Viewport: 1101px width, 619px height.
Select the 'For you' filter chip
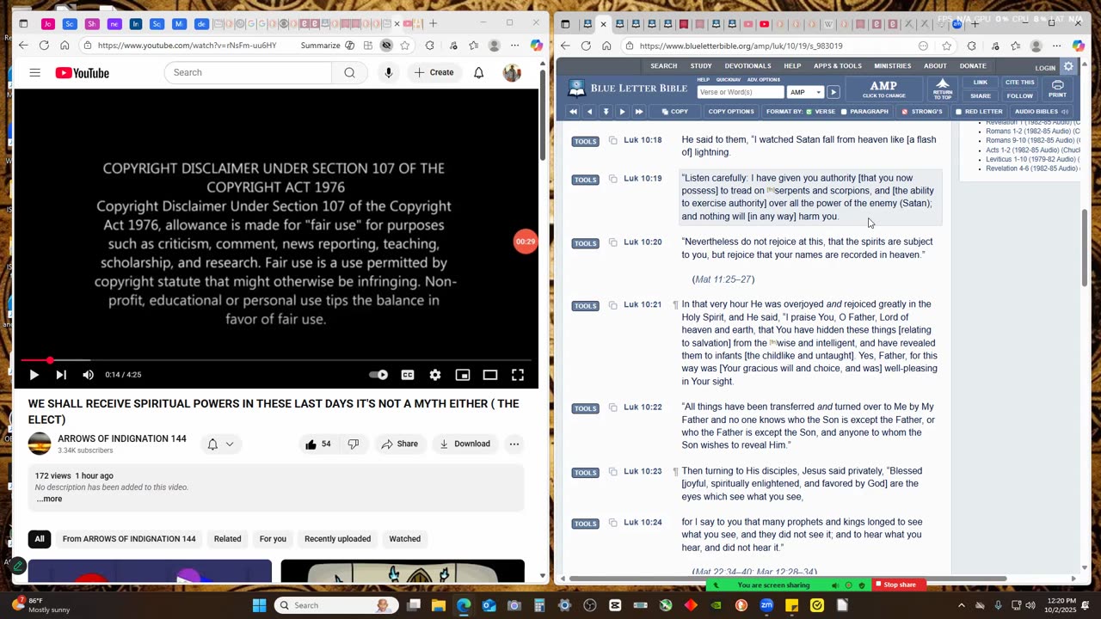click(x=273, y=539)
